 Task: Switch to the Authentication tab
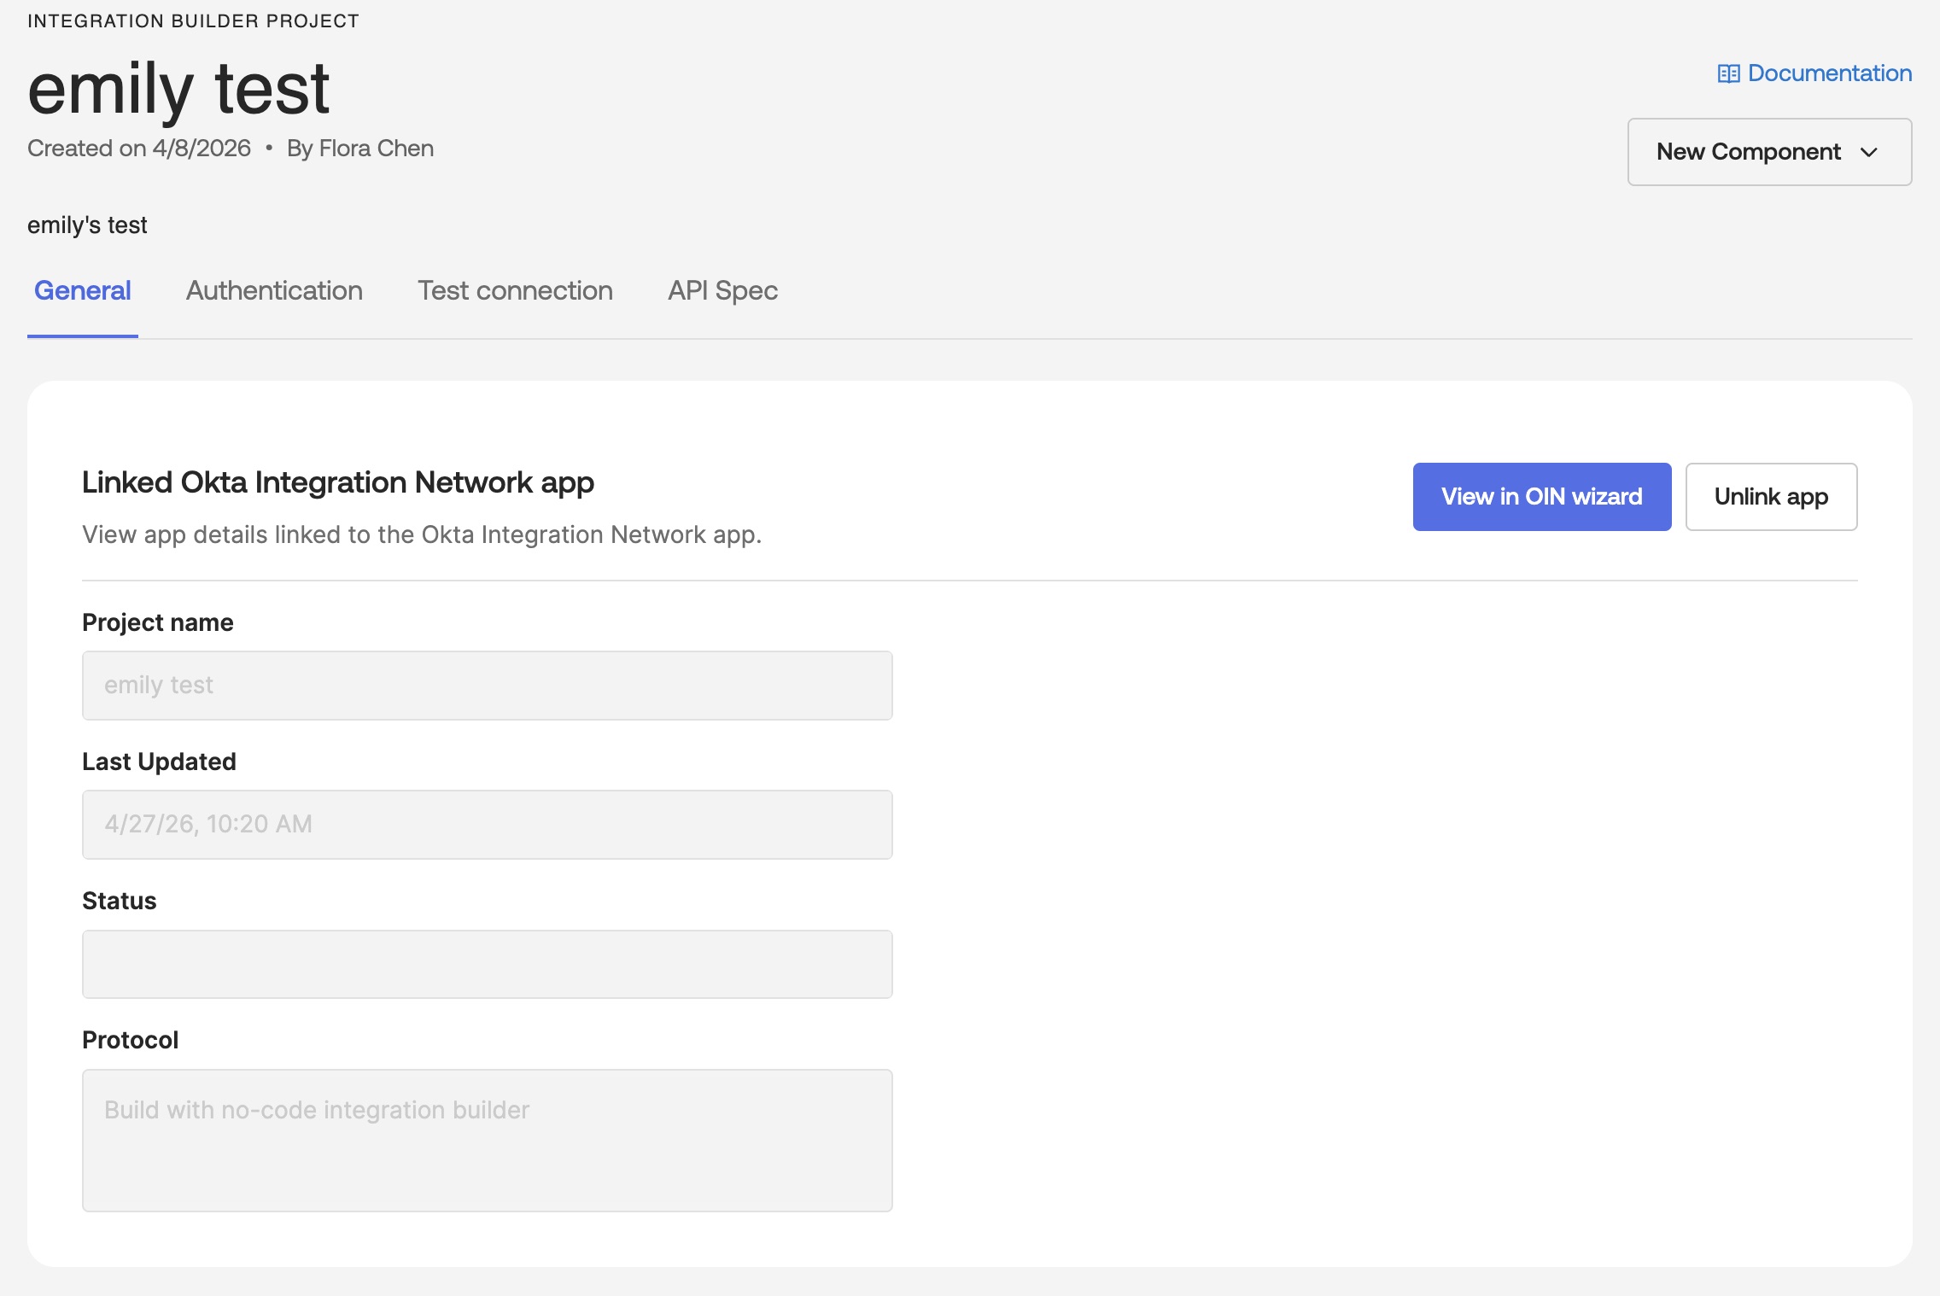coord(274,291)
